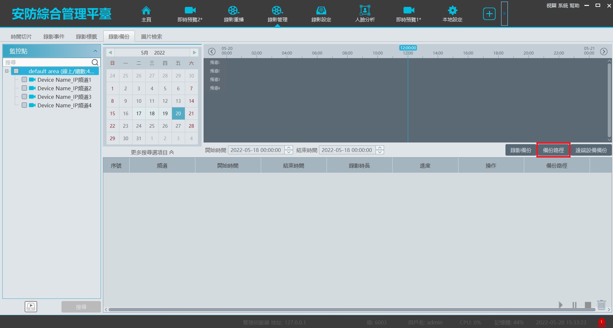Click the timeline vertical scrollbar

coord(609,100)
